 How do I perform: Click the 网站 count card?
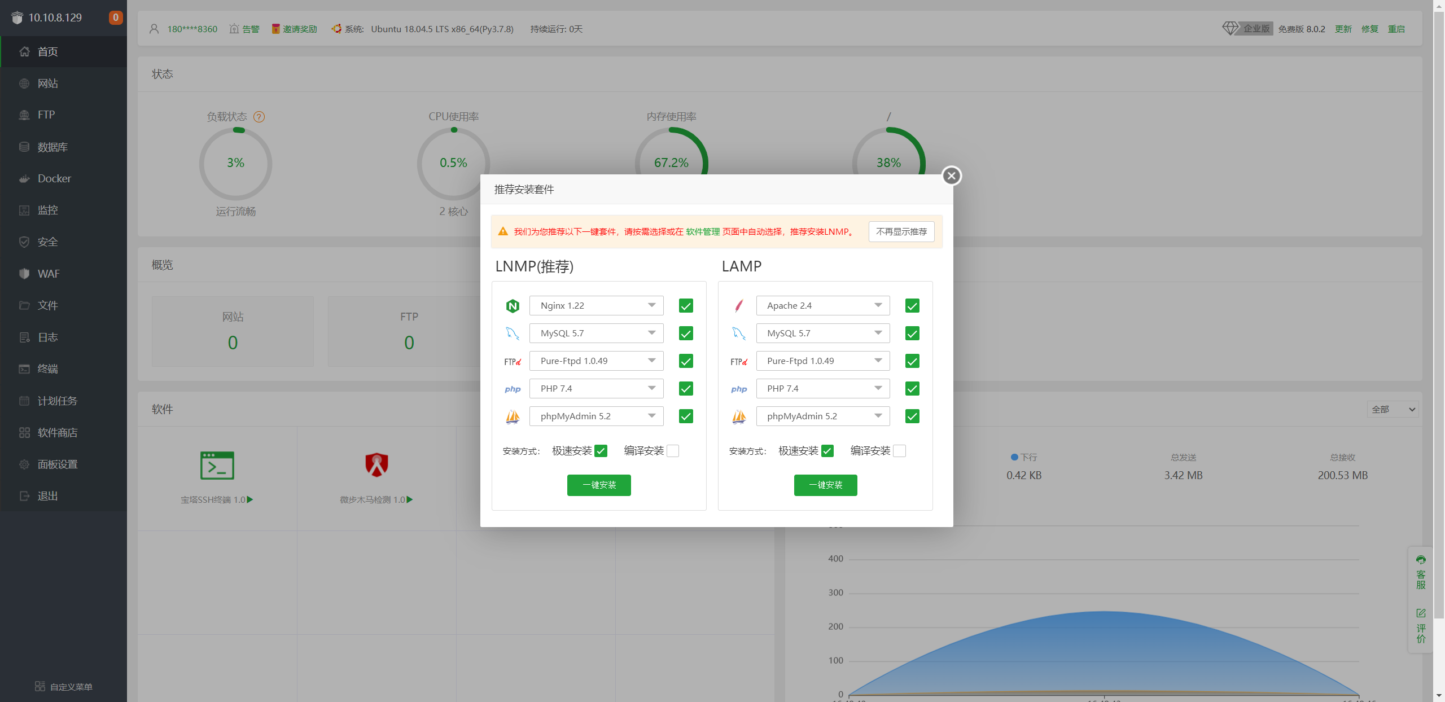tap(233, 332)
